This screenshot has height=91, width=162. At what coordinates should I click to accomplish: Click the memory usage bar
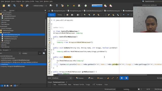click(x=97, y=6)
